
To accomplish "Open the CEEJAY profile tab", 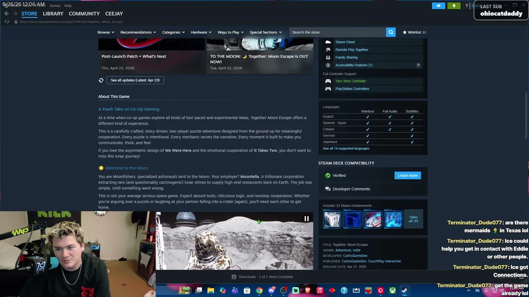I will pos(114,14).
